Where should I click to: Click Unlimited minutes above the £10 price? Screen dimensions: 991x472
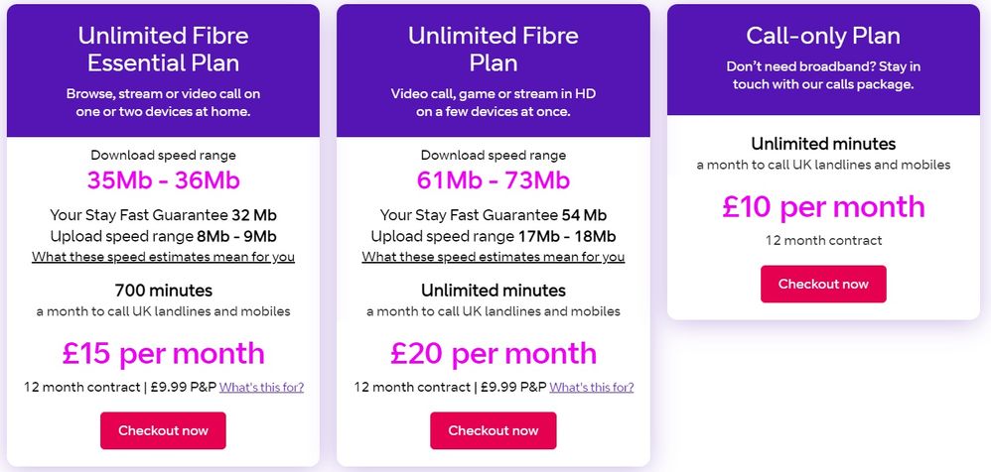pos(823,144)
